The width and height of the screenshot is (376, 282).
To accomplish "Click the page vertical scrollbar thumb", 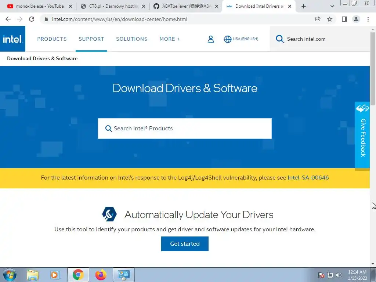I will (373, 68).
